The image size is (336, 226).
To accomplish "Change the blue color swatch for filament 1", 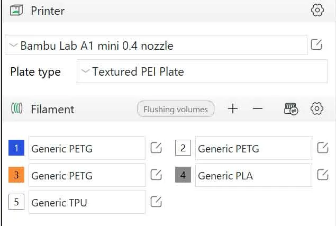I will coord(16,148).
